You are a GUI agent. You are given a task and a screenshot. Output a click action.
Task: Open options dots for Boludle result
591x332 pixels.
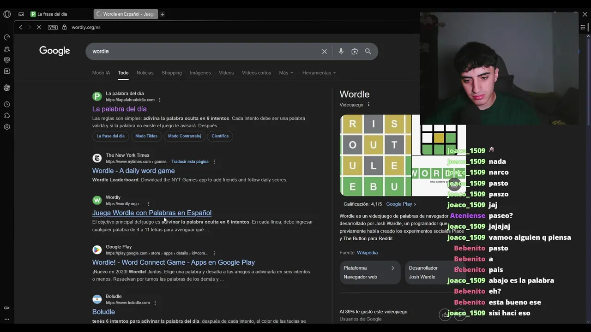click(x=155, y=303)
